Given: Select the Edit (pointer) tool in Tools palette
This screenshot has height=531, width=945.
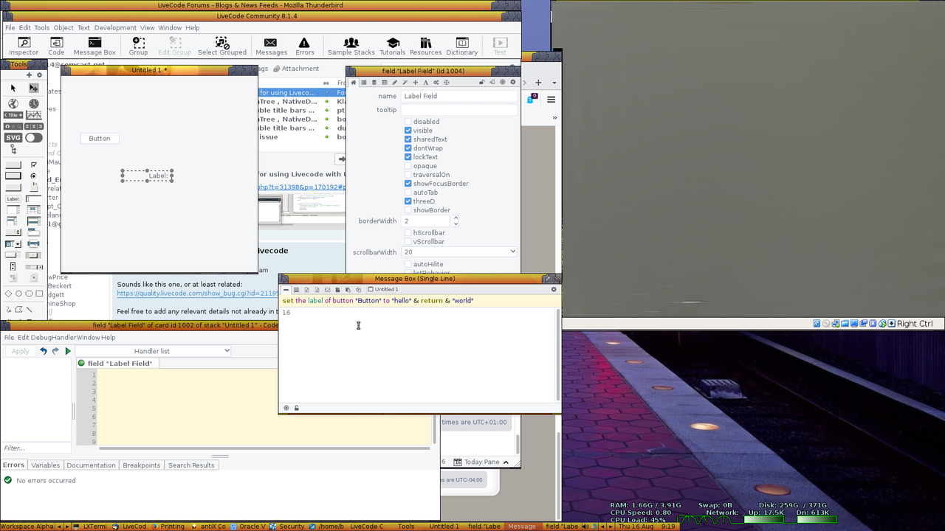Looking at the screenshot, I should click(x=33, y=88).
